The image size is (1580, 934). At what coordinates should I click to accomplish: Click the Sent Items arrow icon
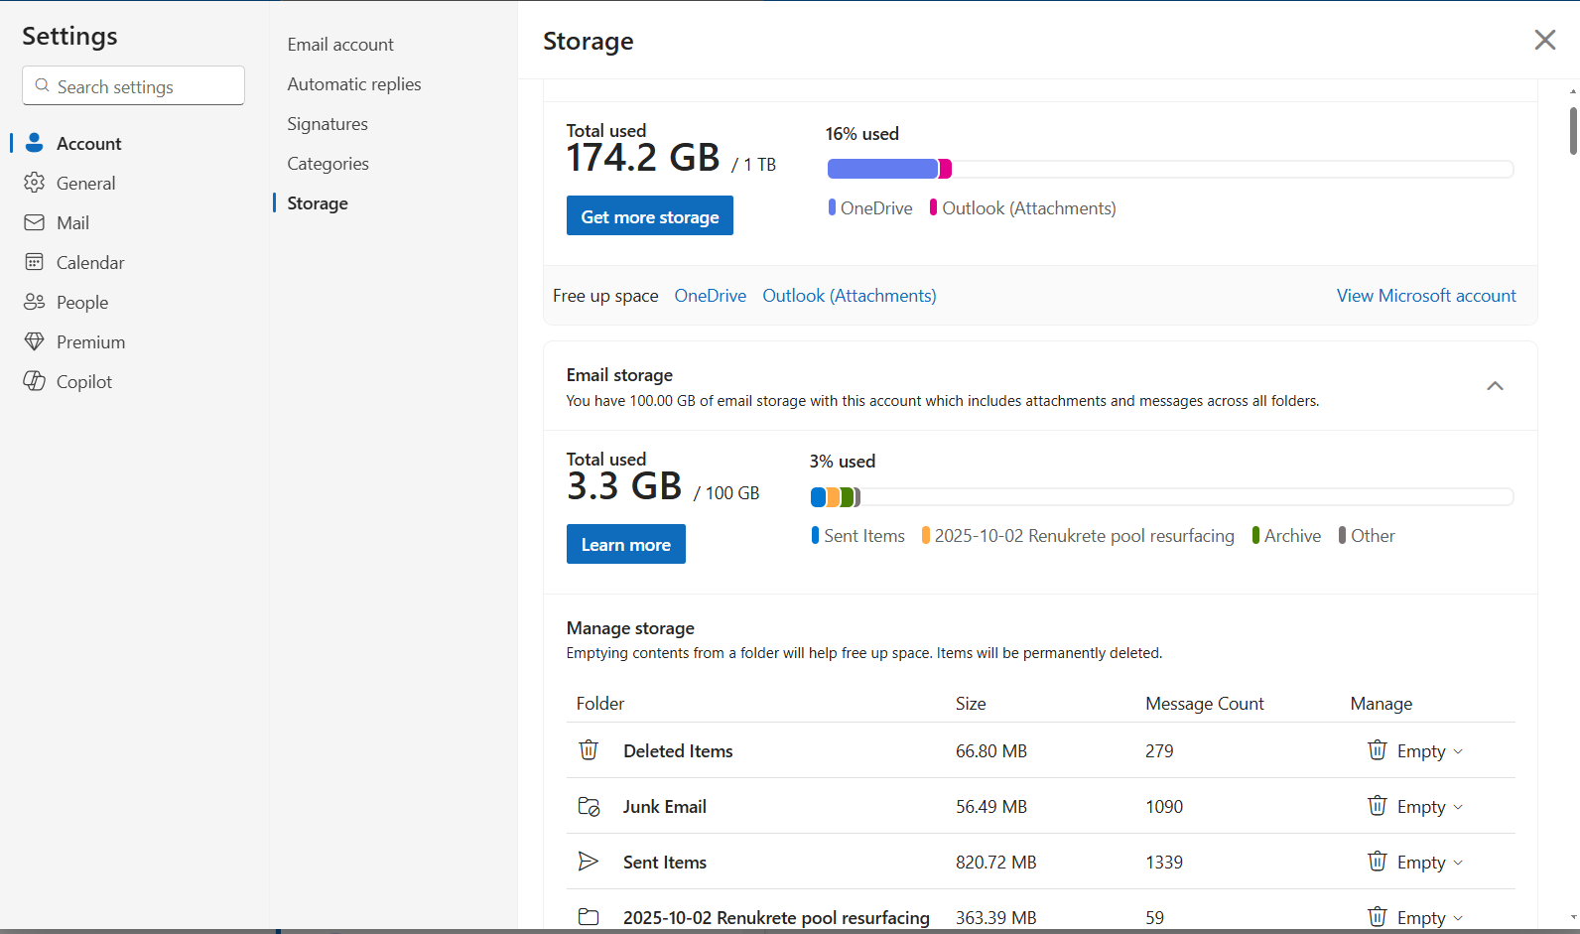coord(589,861)
